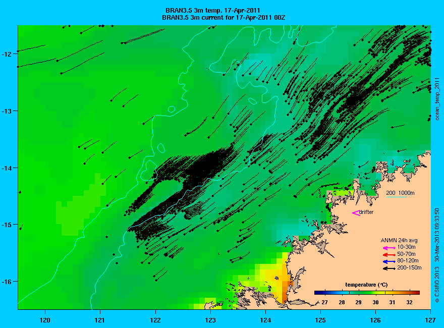Click the '50-70m' legend label

point(406,254)
